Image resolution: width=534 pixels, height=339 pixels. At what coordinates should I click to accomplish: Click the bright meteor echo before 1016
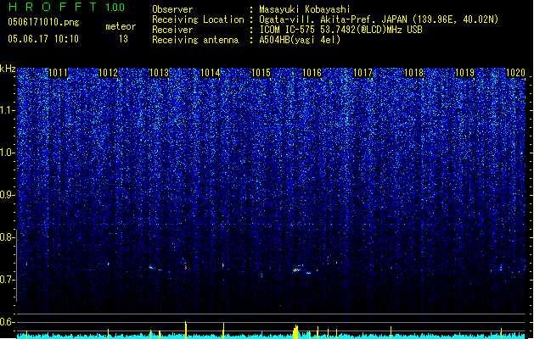point(296,270)
